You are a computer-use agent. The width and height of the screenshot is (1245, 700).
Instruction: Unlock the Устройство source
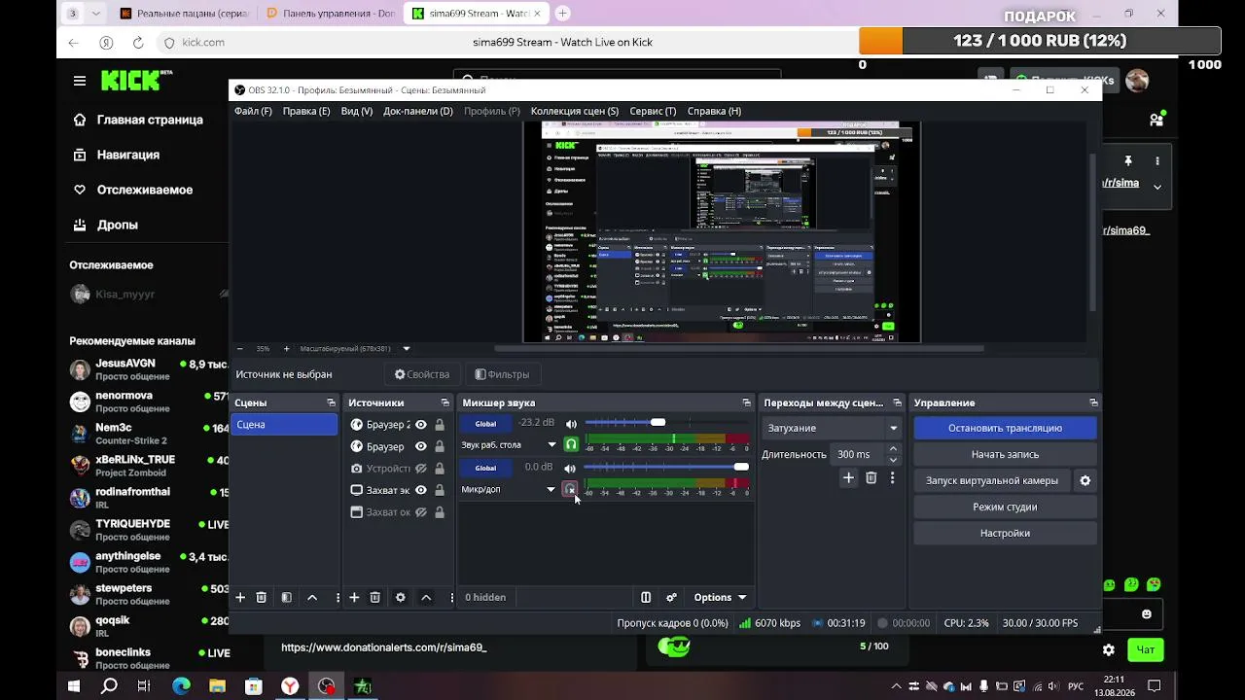pos(440,469)
